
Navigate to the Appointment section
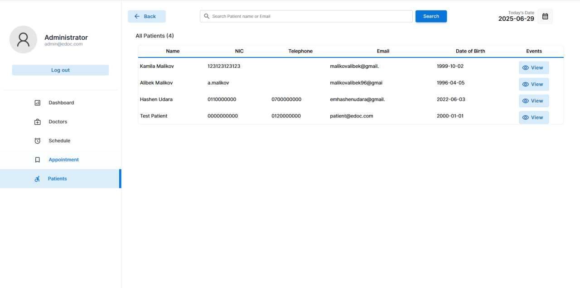click(61, 160)
